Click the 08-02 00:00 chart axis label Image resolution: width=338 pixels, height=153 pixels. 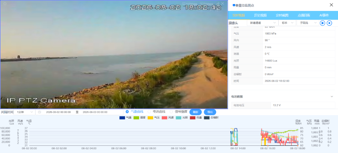29,148
